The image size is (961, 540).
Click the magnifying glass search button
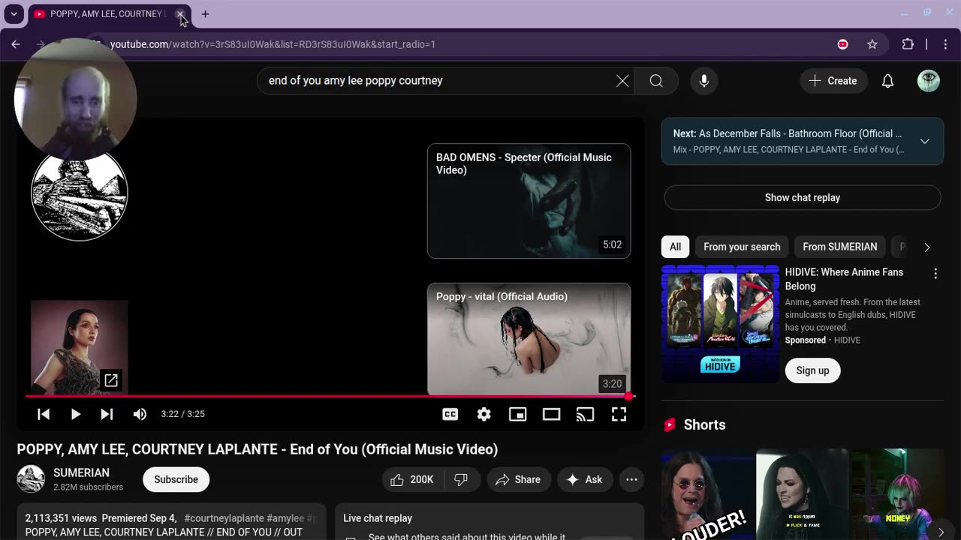(x=656, y=80)
